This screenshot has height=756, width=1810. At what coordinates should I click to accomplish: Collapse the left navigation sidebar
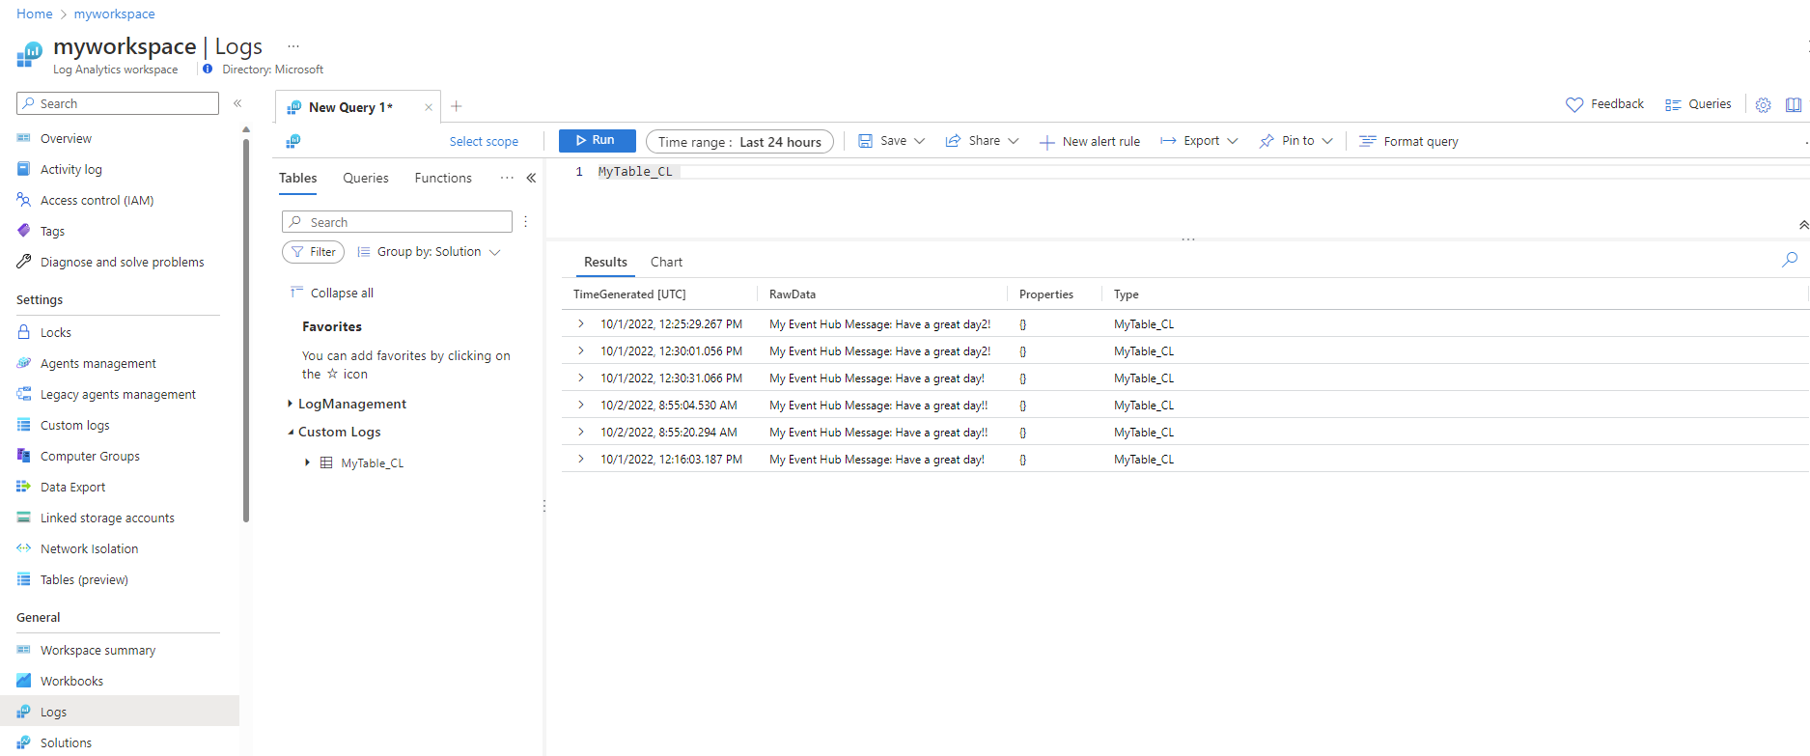pyautogui.click(x=237, y=103)
